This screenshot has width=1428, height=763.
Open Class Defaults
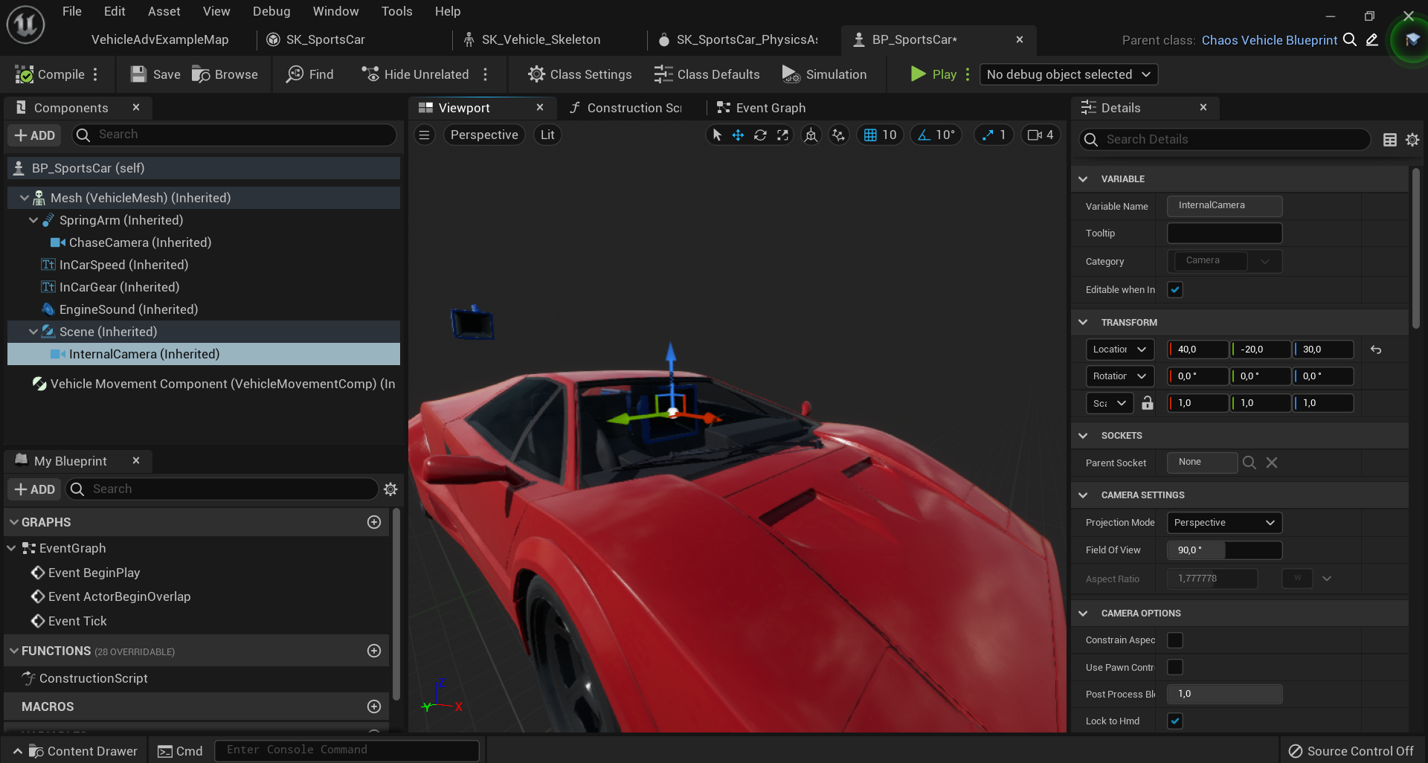[x=707, y=74]
